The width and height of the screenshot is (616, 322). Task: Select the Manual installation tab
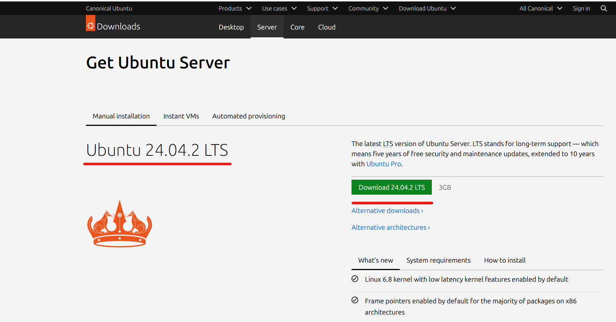click(x=121, y=116)
